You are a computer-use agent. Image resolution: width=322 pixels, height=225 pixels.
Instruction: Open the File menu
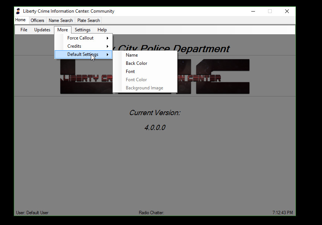24,30
